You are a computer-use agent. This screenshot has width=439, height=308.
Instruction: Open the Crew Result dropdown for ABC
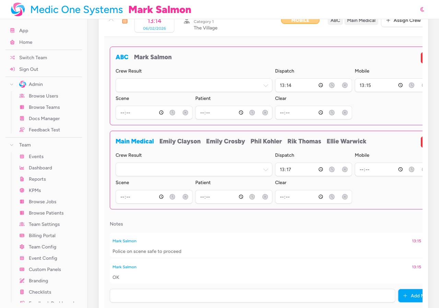tap(194, 85)
